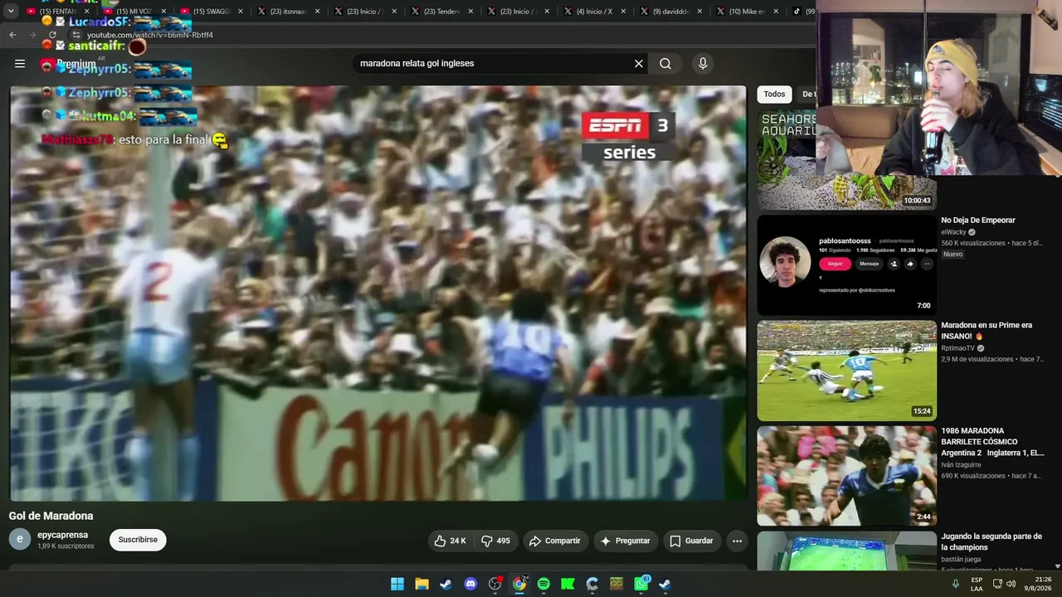Click the Compartir share button
The width and height of the screenshot is (1062, 597).
555,541
